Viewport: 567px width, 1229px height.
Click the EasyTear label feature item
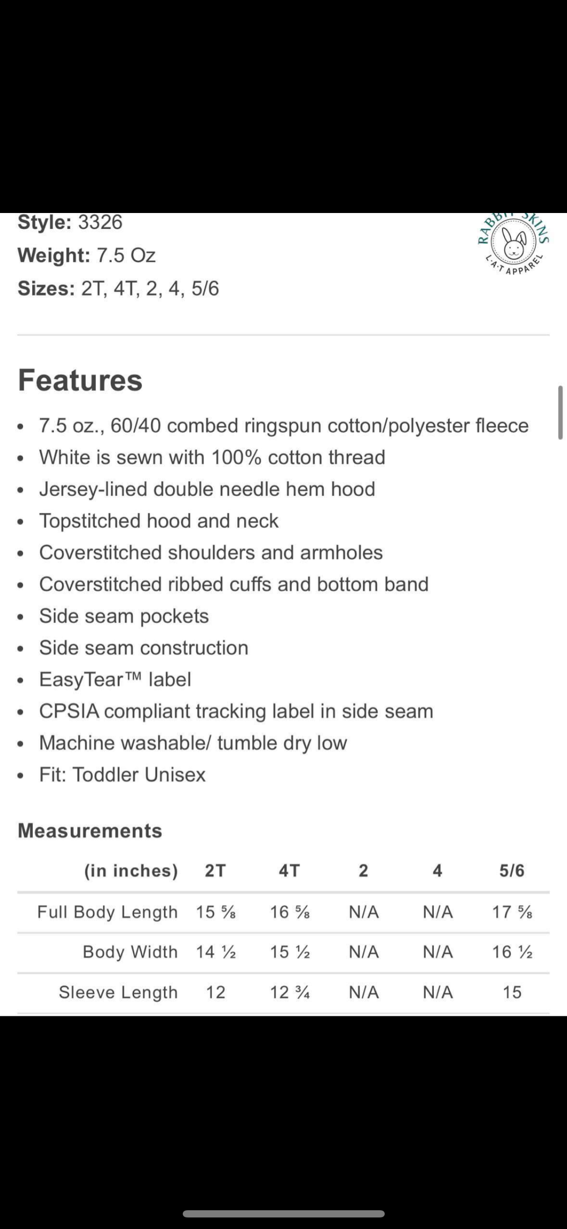pos(115,679)
